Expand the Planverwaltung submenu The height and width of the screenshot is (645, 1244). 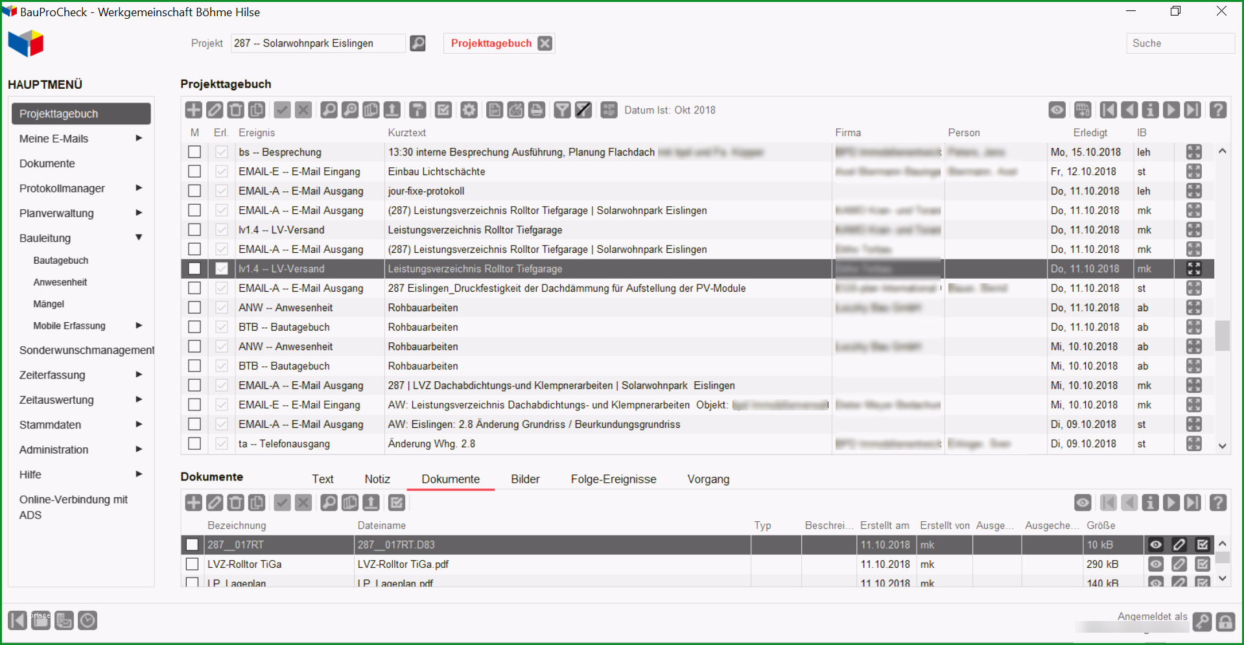139,213
